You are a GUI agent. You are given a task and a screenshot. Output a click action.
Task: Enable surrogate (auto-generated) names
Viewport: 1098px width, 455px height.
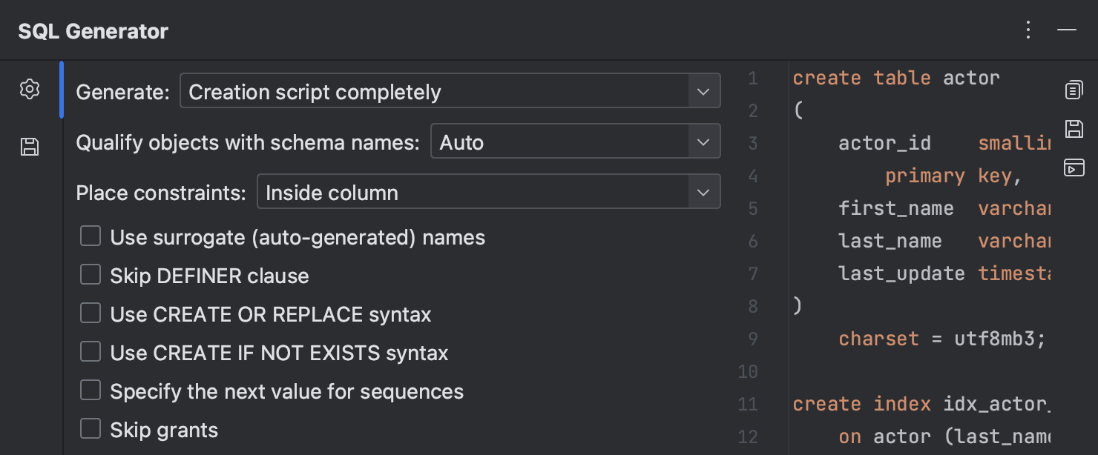pos(90,235)
